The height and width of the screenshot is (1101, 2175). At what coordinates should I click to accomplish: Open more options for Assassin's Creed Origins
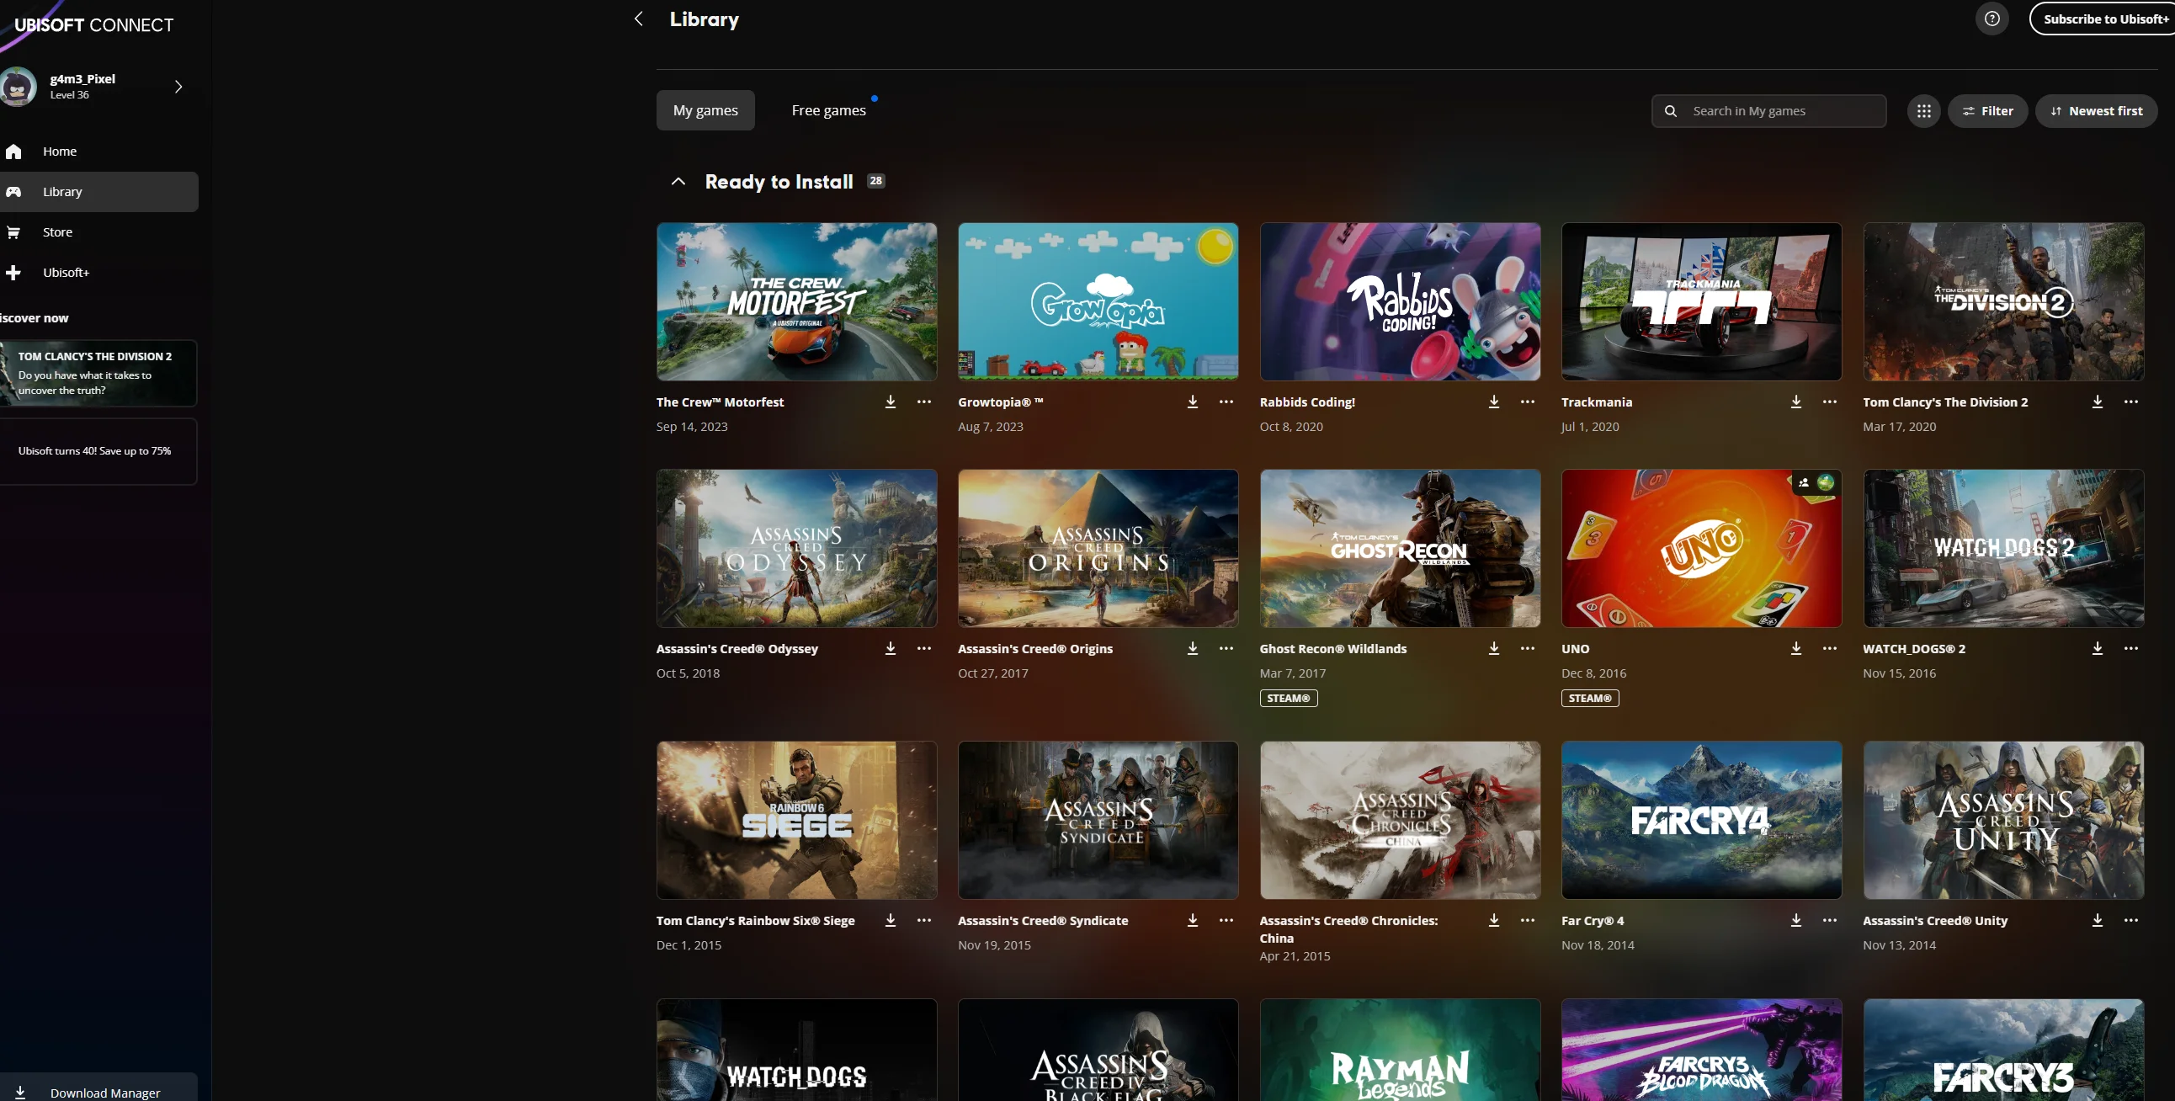1226,648
